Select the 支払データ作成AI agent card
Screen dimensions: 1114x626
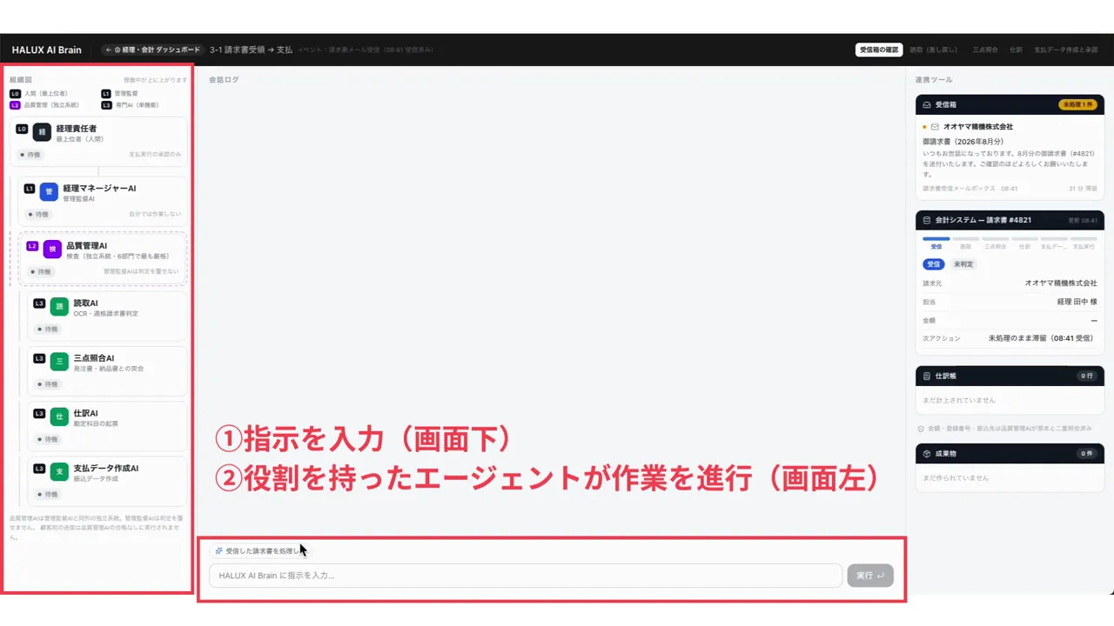[x=107, y=481]
